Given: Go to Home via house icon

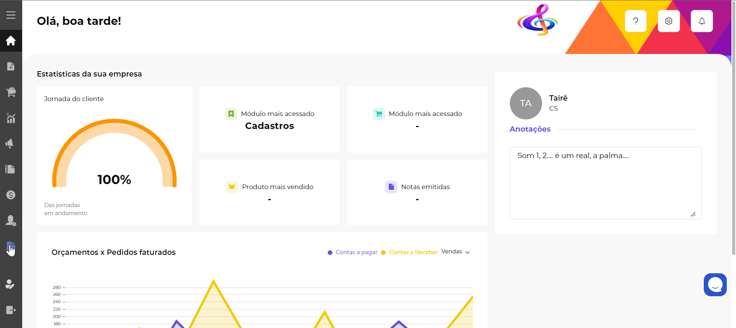Looking at the screenshot, I should point(11,41).
